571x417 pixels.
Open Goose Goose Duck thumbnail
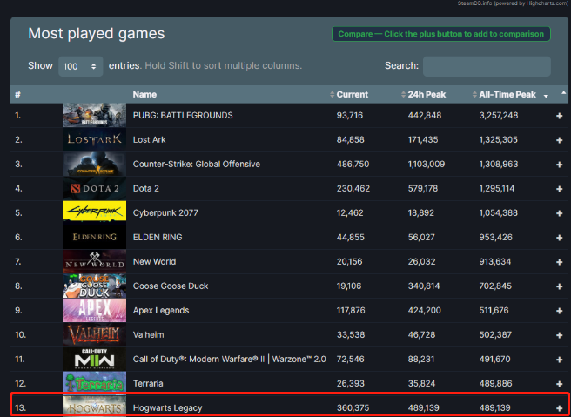94,286
